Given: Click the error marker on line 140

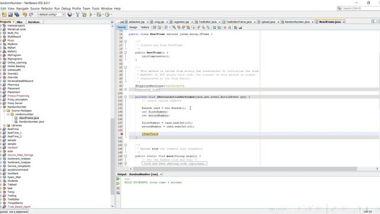Looking at the screenshot, I should click(x=122, y=134).
